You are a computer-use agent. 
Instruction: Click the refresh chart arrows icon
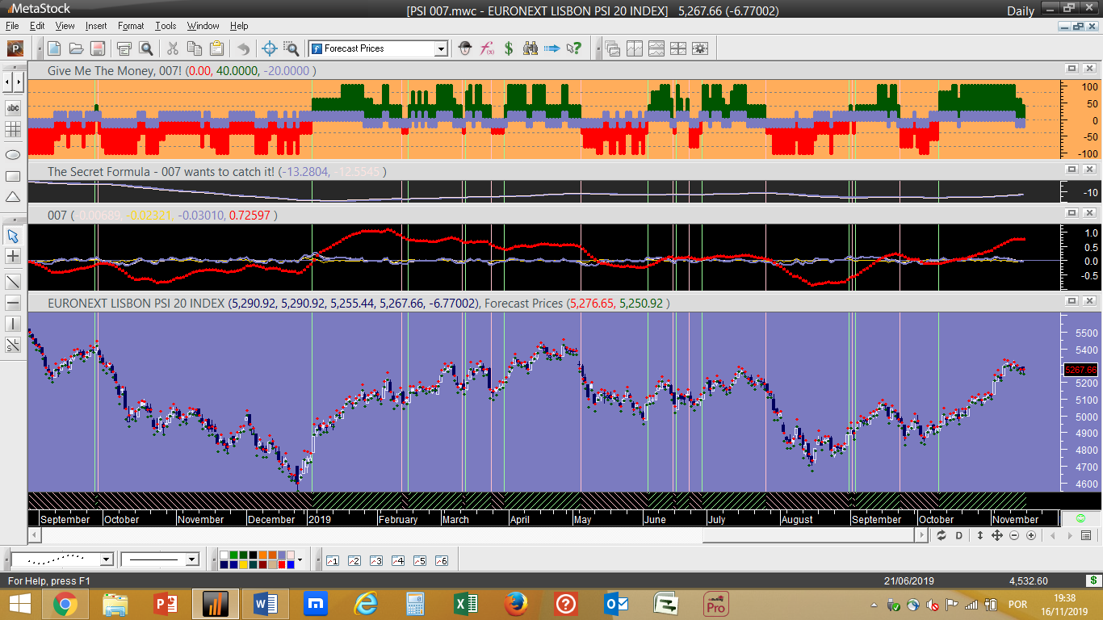(942, 536)
